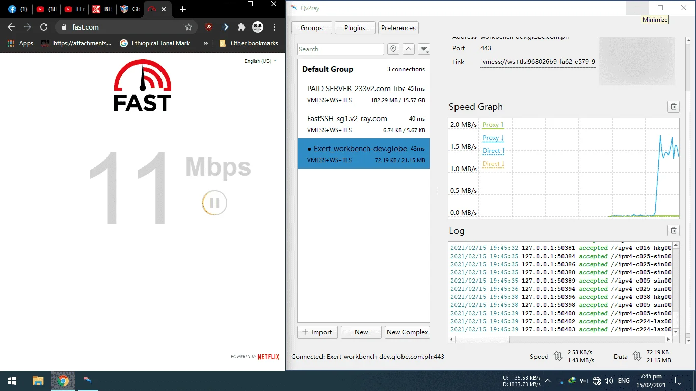Image resolution: width=696 pixels, height=391 pixels.
Task: Open Qv2ray Preferences
Action: click(x=398, y=28)
